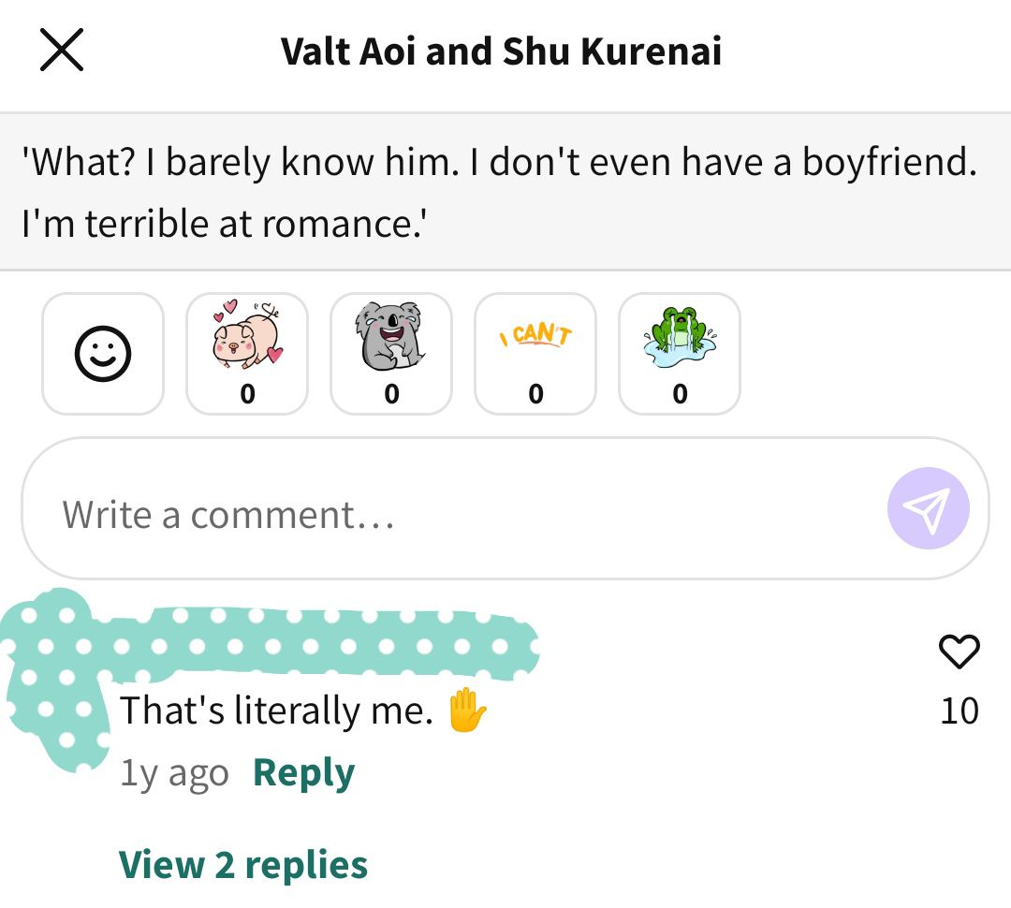React with the laughing koala sticker

[391, 354]
